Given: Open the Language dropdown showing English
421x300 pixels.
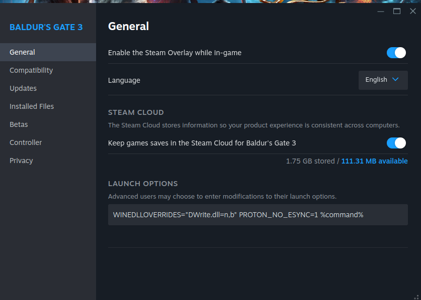Looking at the screenshot, I should pos(383,80).
